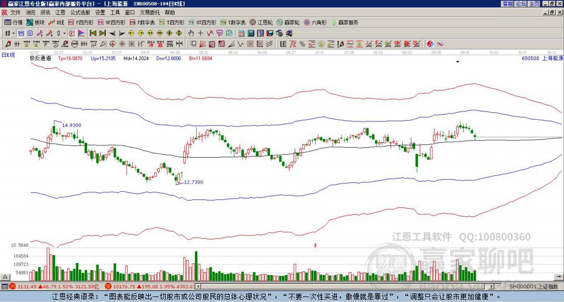Click the blue-red wave cycle icon

click(x=440, y=44)
